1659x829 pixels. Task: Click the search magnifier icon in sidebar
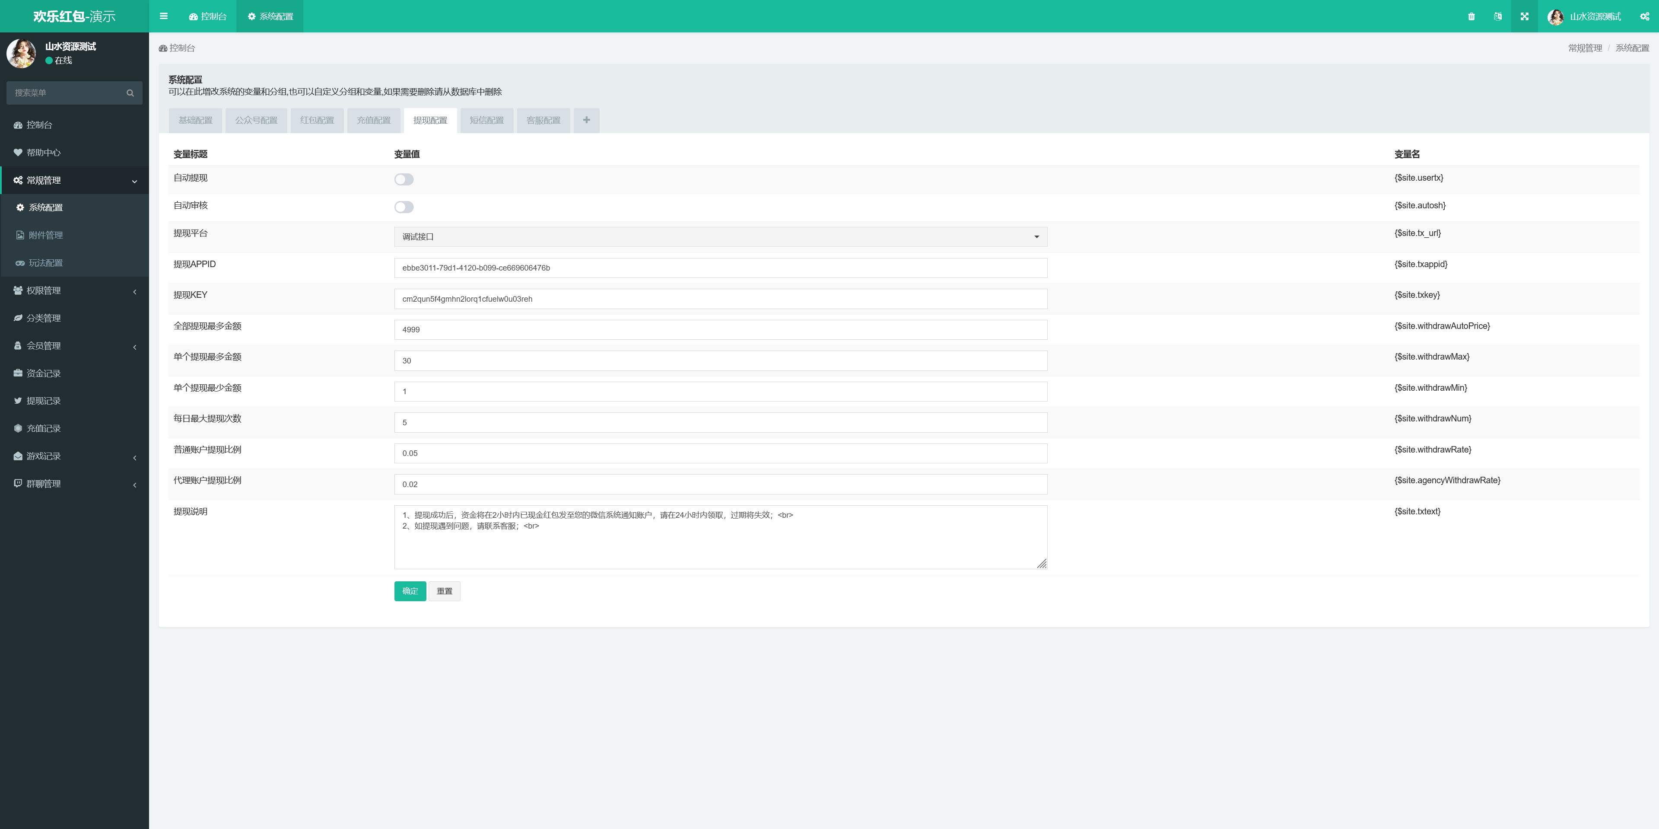(130, 93)
